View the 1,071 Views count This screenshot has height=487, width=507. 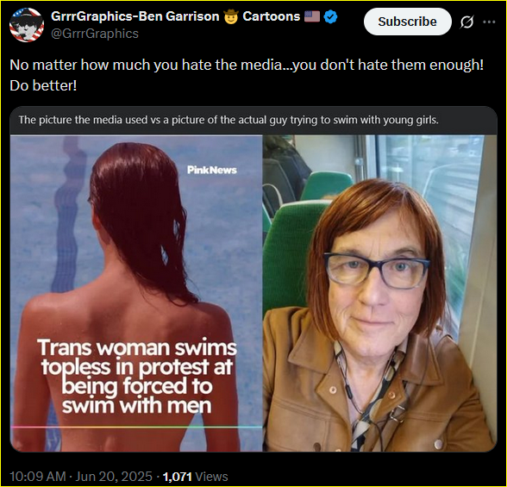coord(195,477)
